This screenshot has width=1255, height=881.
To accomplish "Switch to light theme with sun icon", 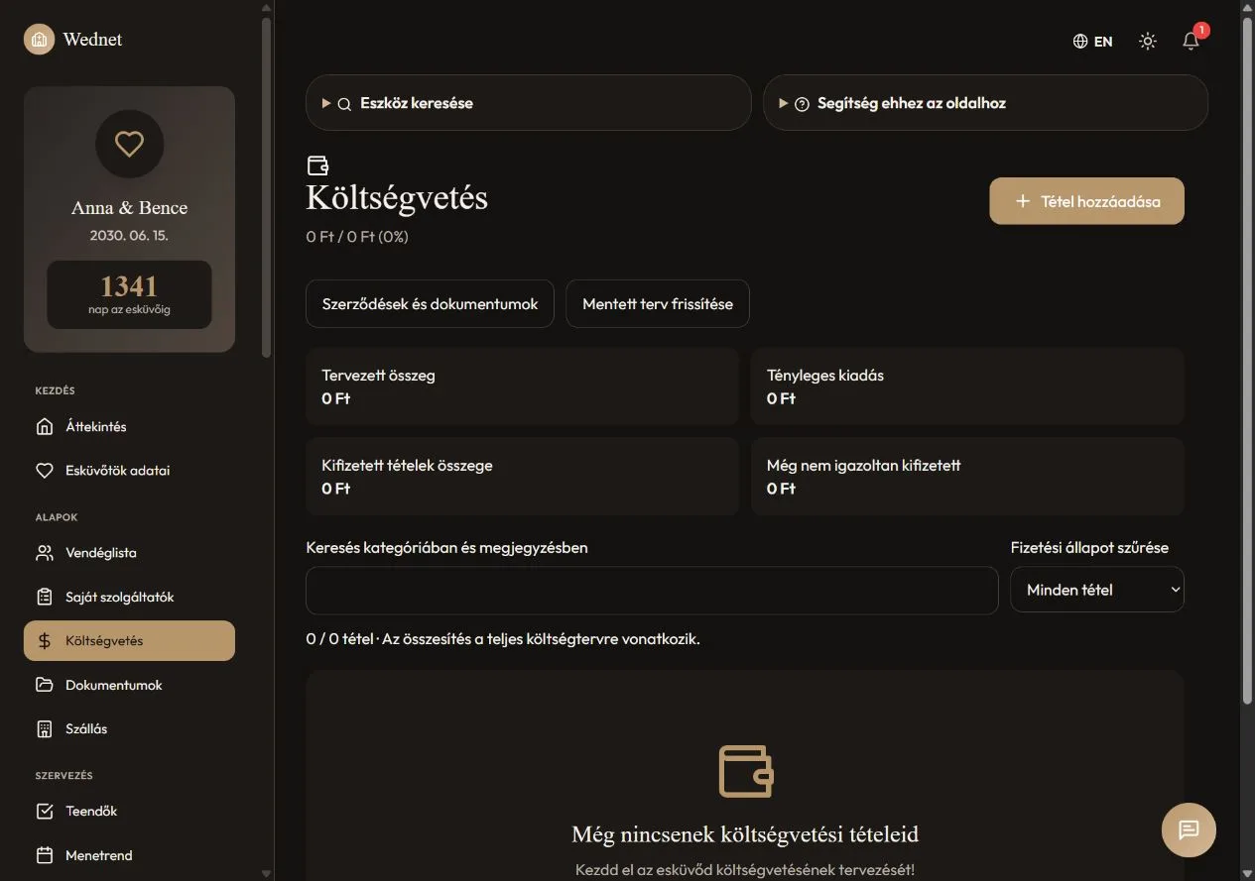I will [x=1148, y=41].
